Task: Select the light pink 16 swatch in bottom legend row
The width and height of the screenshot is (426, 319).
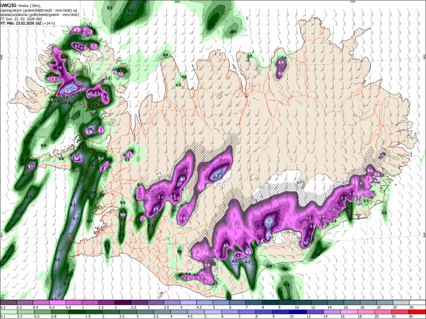Action: (x=349, y=312)
